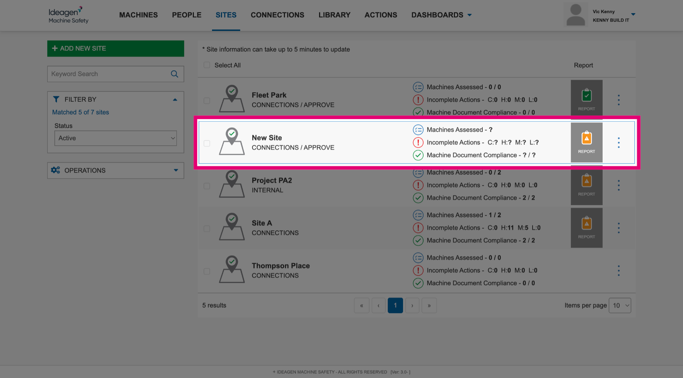The image size is (683, 378).
Task: Go to the Machines tab
Action: pyautogui.click(x=138, y=15)
